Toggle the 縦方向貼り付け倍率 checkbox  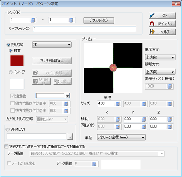click(12, 103)
